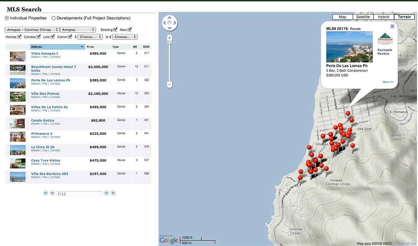Viewport: 418px width, 246px height.
Task: Open Vista Amapas I listing link
Action: point(44,53)
